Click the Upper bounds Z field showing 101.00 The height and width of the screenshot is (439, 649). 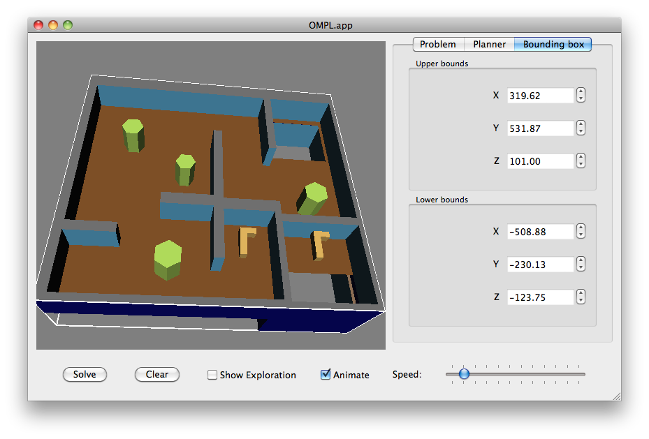pyautogui.click(x=540, y=161)
